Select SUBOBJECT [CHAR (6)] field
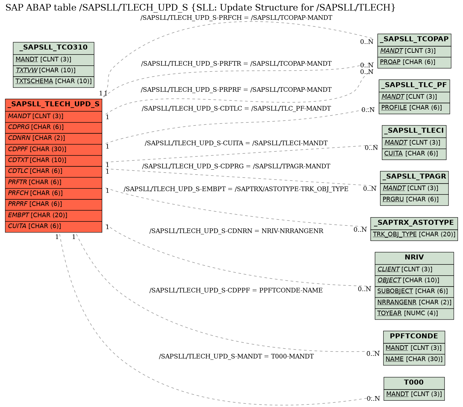Screen dimensions: 463x407 pyautogui.click(x=414, y=291)
